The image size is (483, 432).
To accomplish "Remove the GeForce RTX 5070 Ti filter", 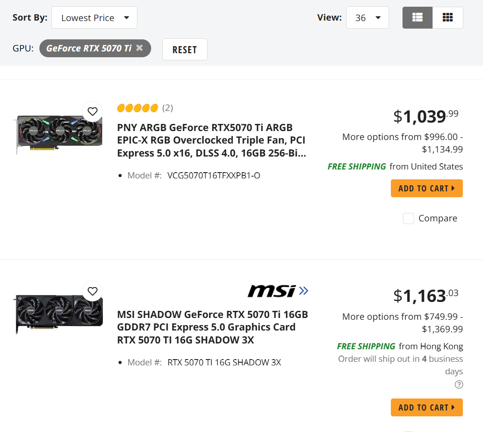I will 140,48.
